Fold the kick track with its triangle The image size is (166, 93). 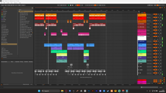[x=139, y=14]
